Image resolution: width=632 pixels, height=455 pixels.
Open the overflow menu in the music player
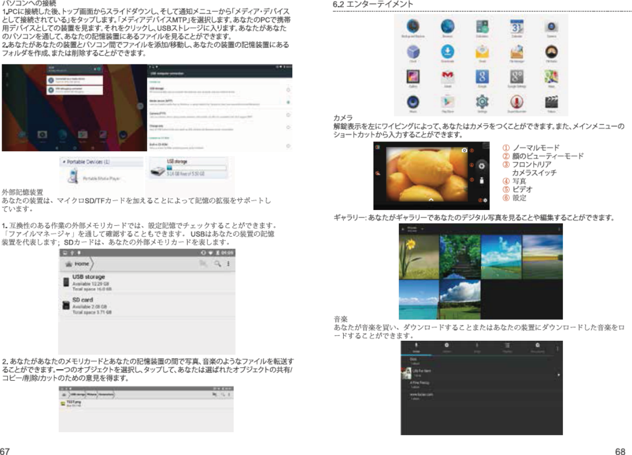point(558,348)
